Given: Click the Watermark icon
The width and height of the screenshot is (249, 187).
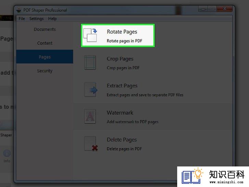Looking at the screenshot, I should (x=90, y=116).
